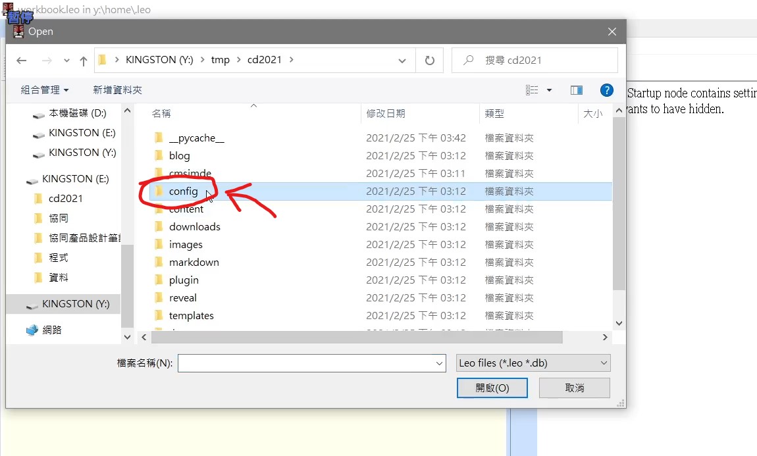Select highlighted KINGSTON (Y:) drive
757x456 pixels.
click(76, 304)
